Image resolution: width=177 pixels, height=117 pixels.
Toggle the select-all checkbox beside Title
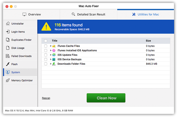click(46, 41)
